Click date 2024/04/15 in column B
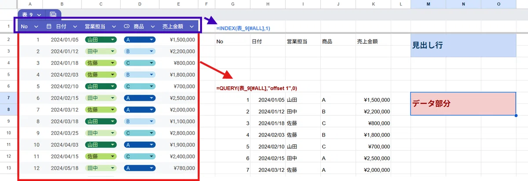Viewport: 528px width, 181px height. pyautogui.click(x=65, y=156)
